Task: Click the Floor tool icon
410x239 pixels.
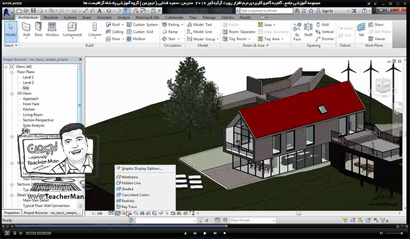Action: pyautogui.click(x=109, y=39)
